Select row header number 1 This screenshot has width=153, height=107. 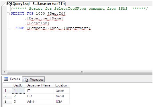pyautogui.click(x=7, y=90)
